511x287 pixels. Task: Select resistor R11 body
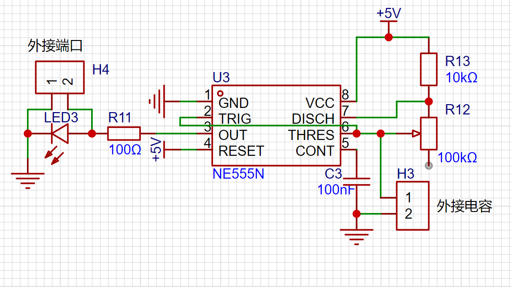tap(124, 133)
